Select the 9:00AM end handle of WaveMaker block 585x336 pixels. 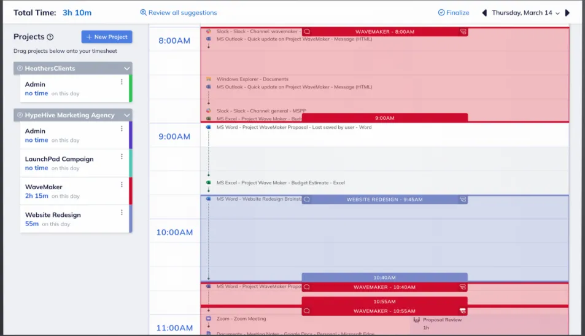click(x=385, y=118)
